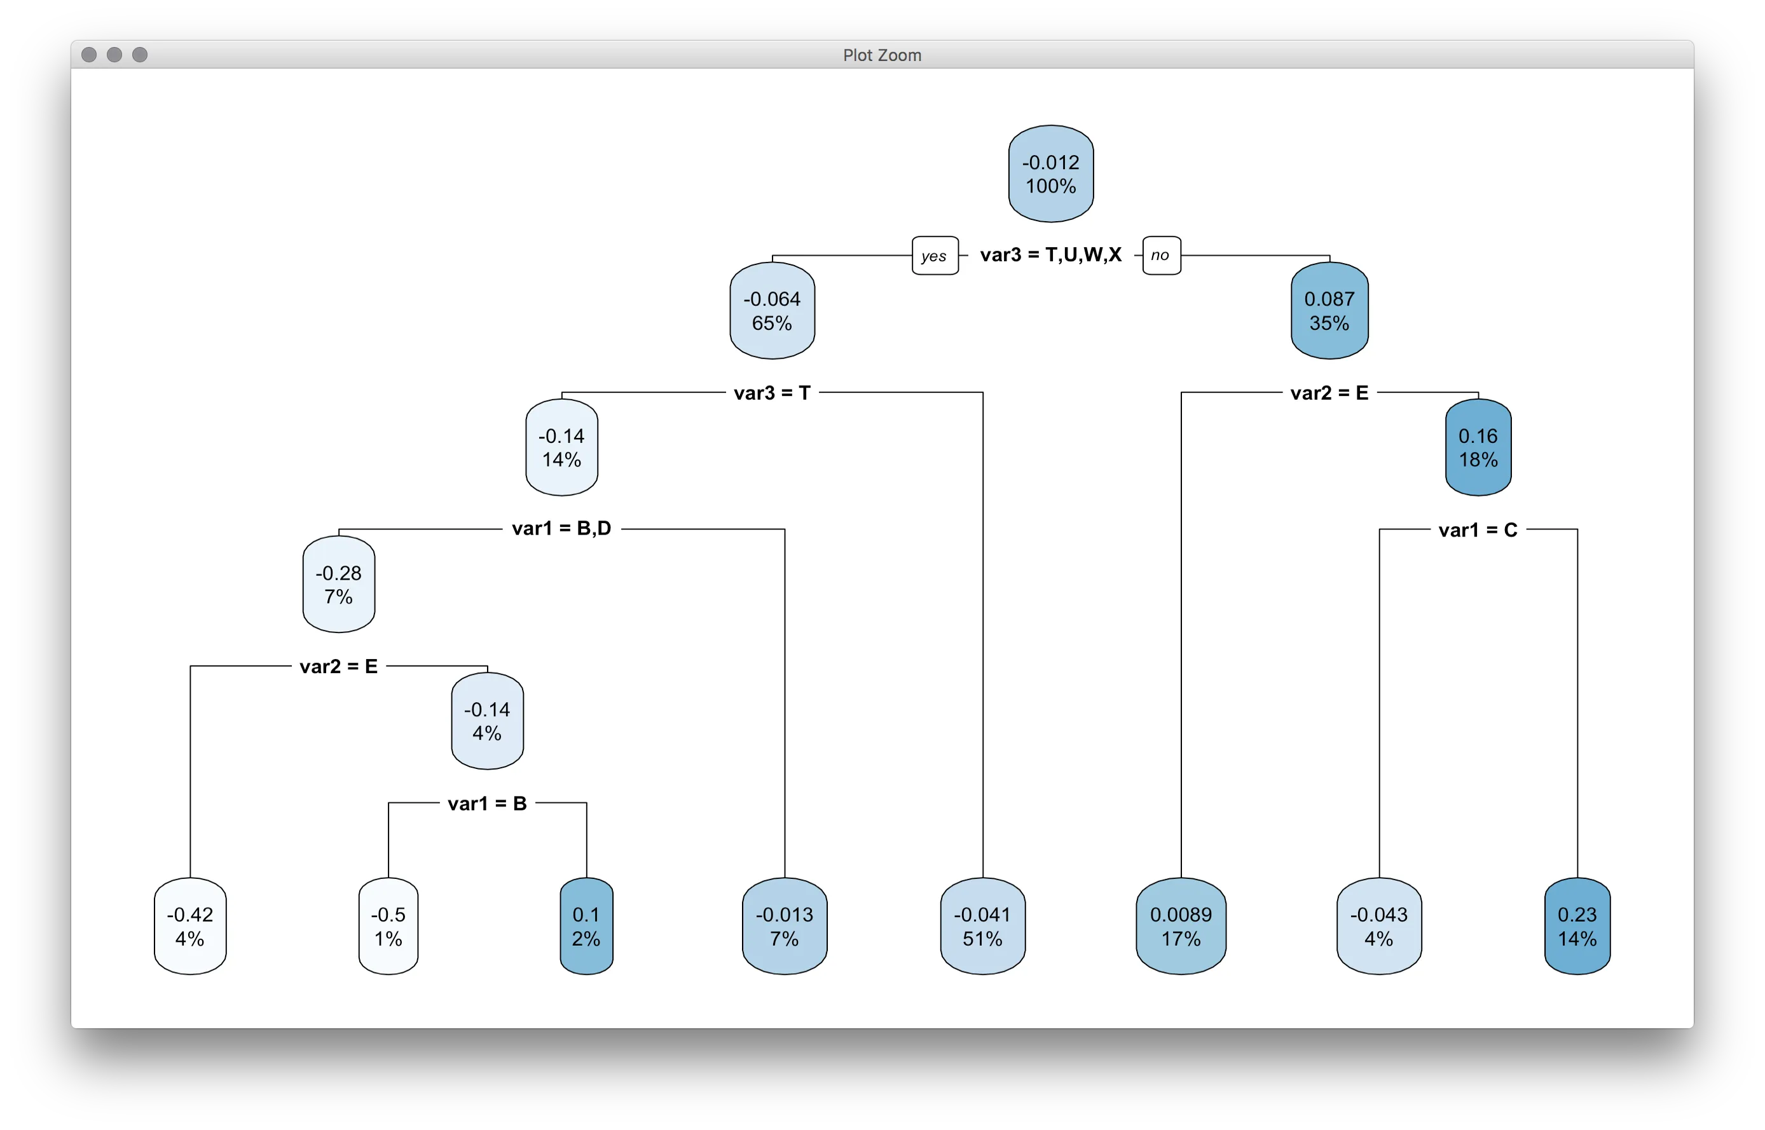Click the 'var1 = B' split label
This screenshot has height=1130, width=1765.
(x=487, y=803)
